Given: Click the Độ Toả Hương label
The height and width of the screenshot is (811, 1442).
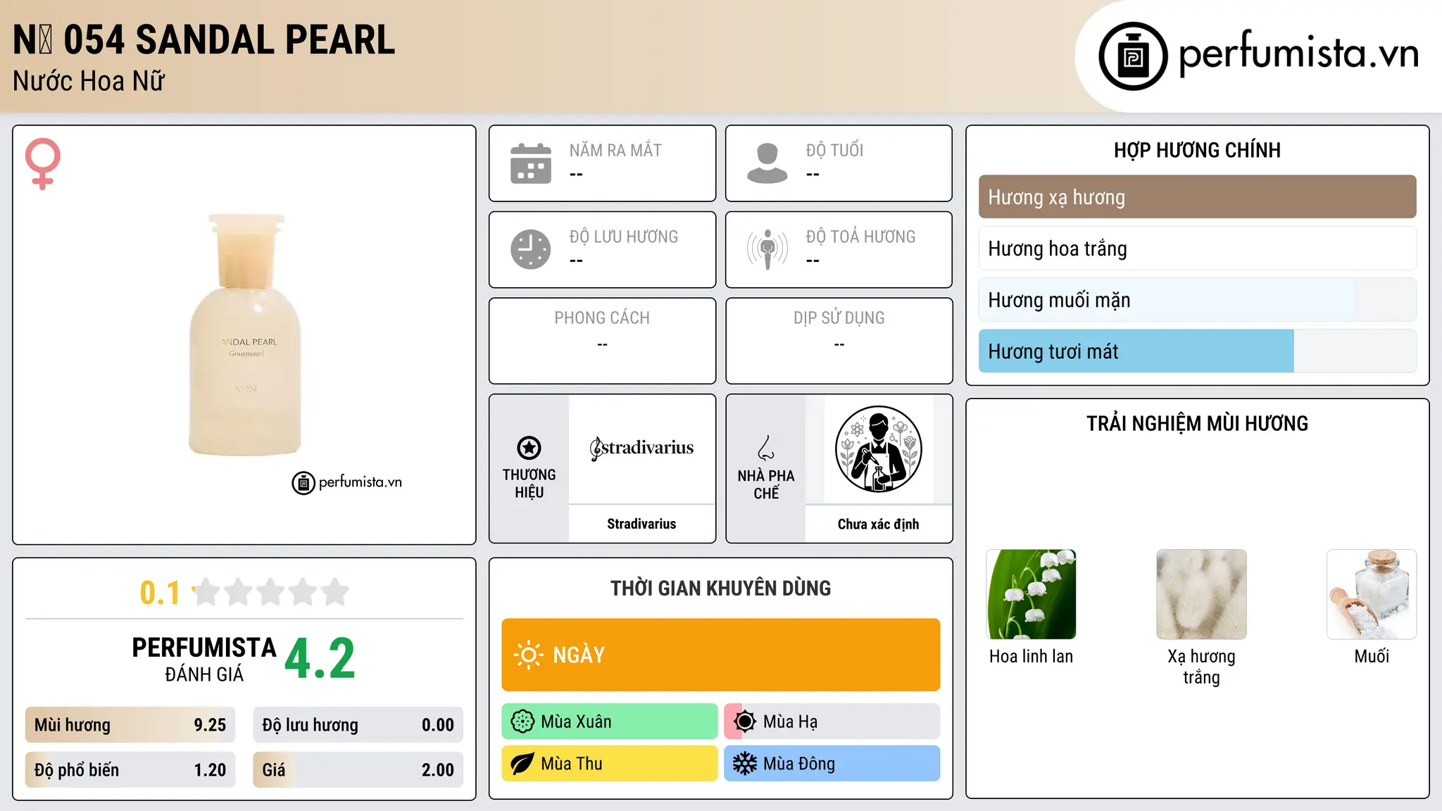Looking at the screenshot, I should [860, 237].
